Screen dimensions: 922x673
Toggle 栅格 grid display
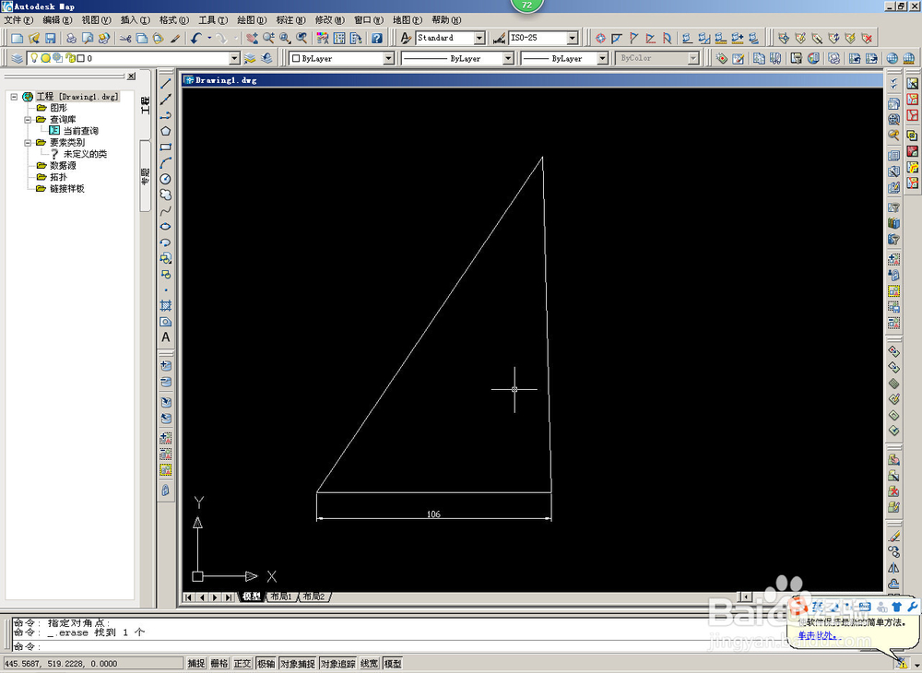point(219,664)
